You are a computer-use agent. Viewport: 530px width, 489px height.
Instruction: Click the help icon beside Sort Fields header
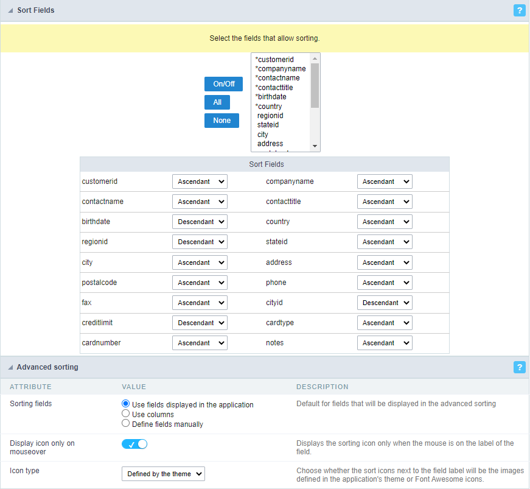pos(519,10)
